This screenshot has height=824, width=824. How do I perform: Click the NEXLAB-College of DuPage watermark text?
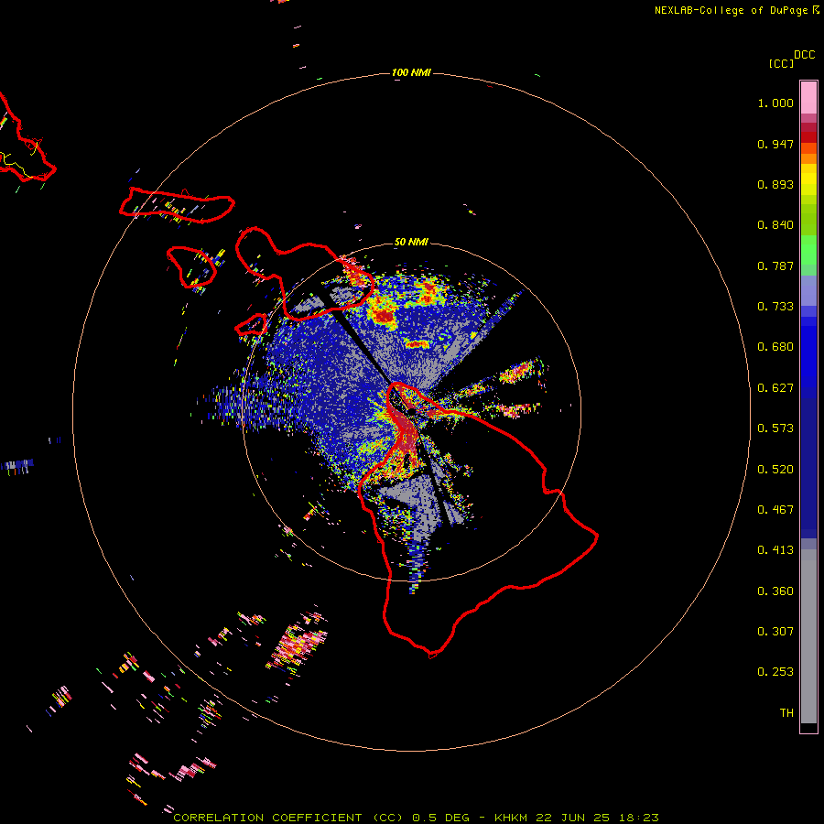(736, 10)
